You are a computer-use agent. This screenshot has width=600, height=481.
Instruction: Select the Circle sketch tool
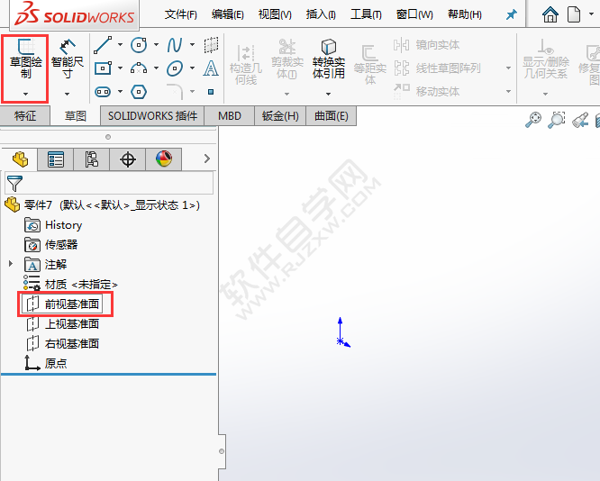(139, 45)
